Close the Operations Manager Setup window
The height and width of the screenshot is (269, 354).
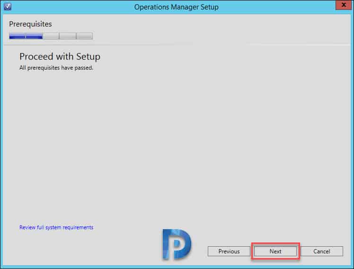click(x=344, y=5)
